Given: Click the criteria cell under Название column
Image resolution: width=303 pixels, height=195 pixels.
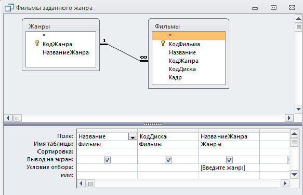Looking at the screenshot, I should [x=107, y=168].
